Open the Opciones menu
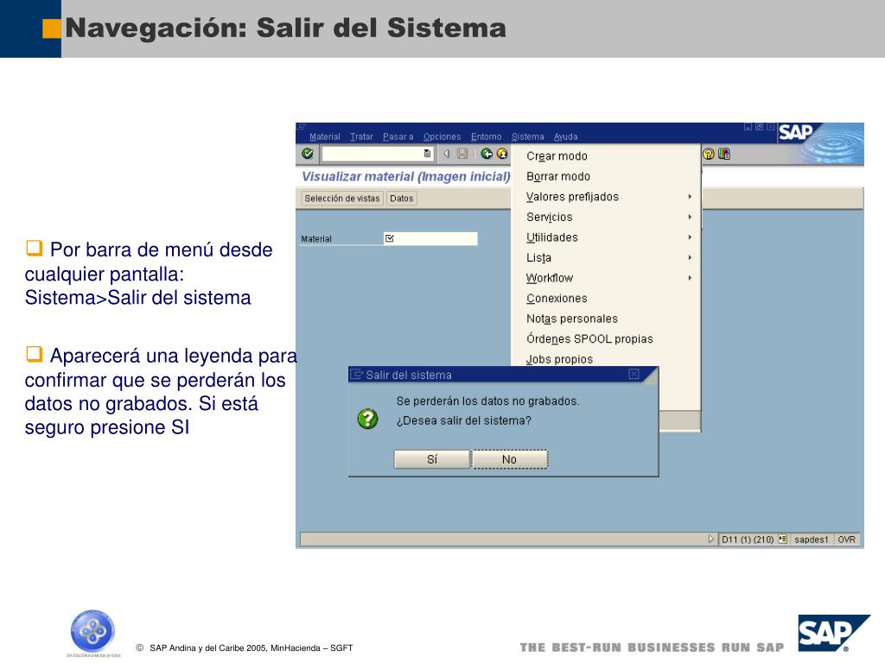885x663 pixels. click(442, 136)
